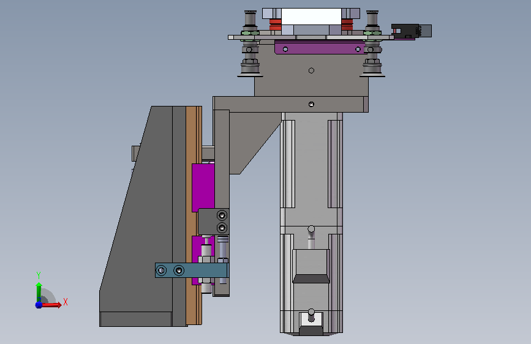Click the red X axis arrow of the triad

[x=51, y=305]
